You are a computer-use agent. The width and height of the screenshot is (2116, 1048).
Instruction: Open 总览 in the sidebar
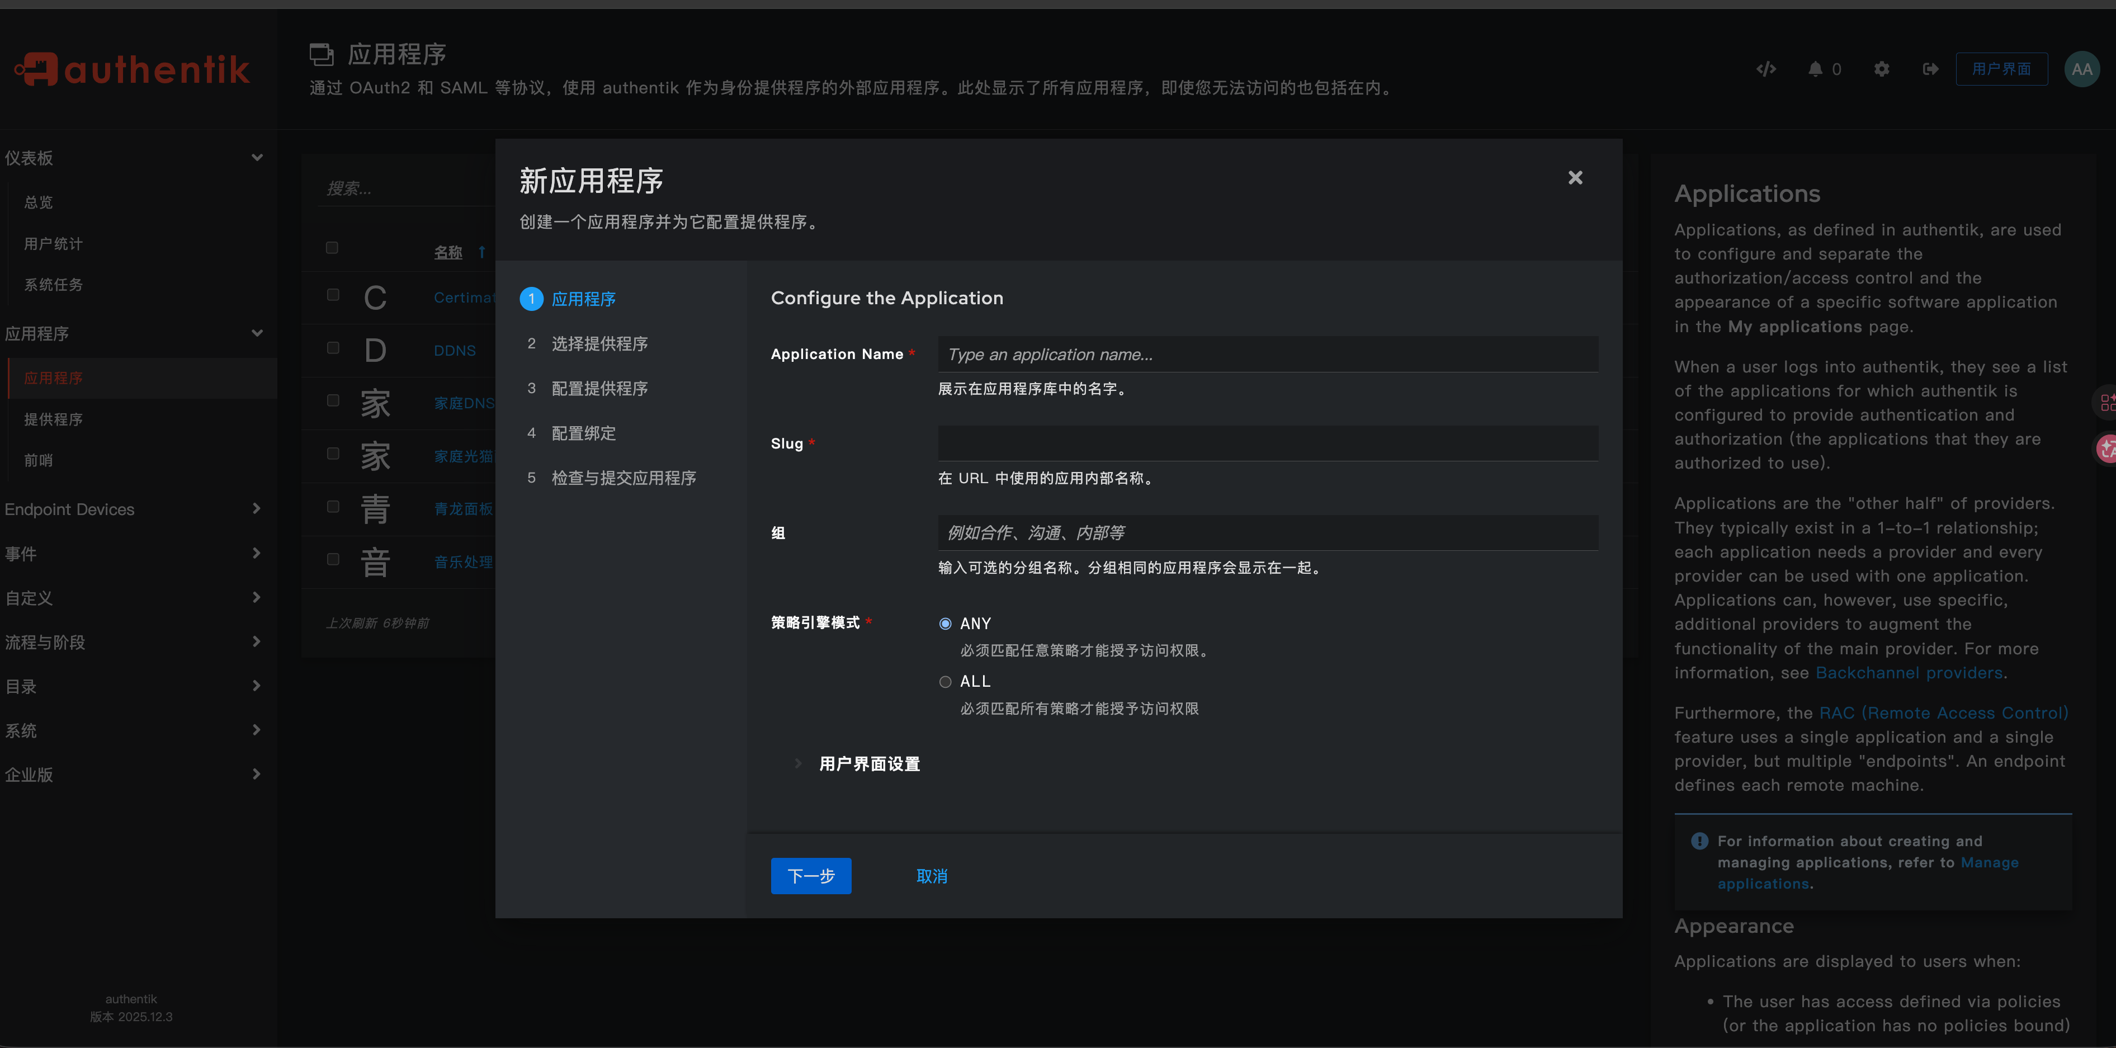[x=39, y=202]
